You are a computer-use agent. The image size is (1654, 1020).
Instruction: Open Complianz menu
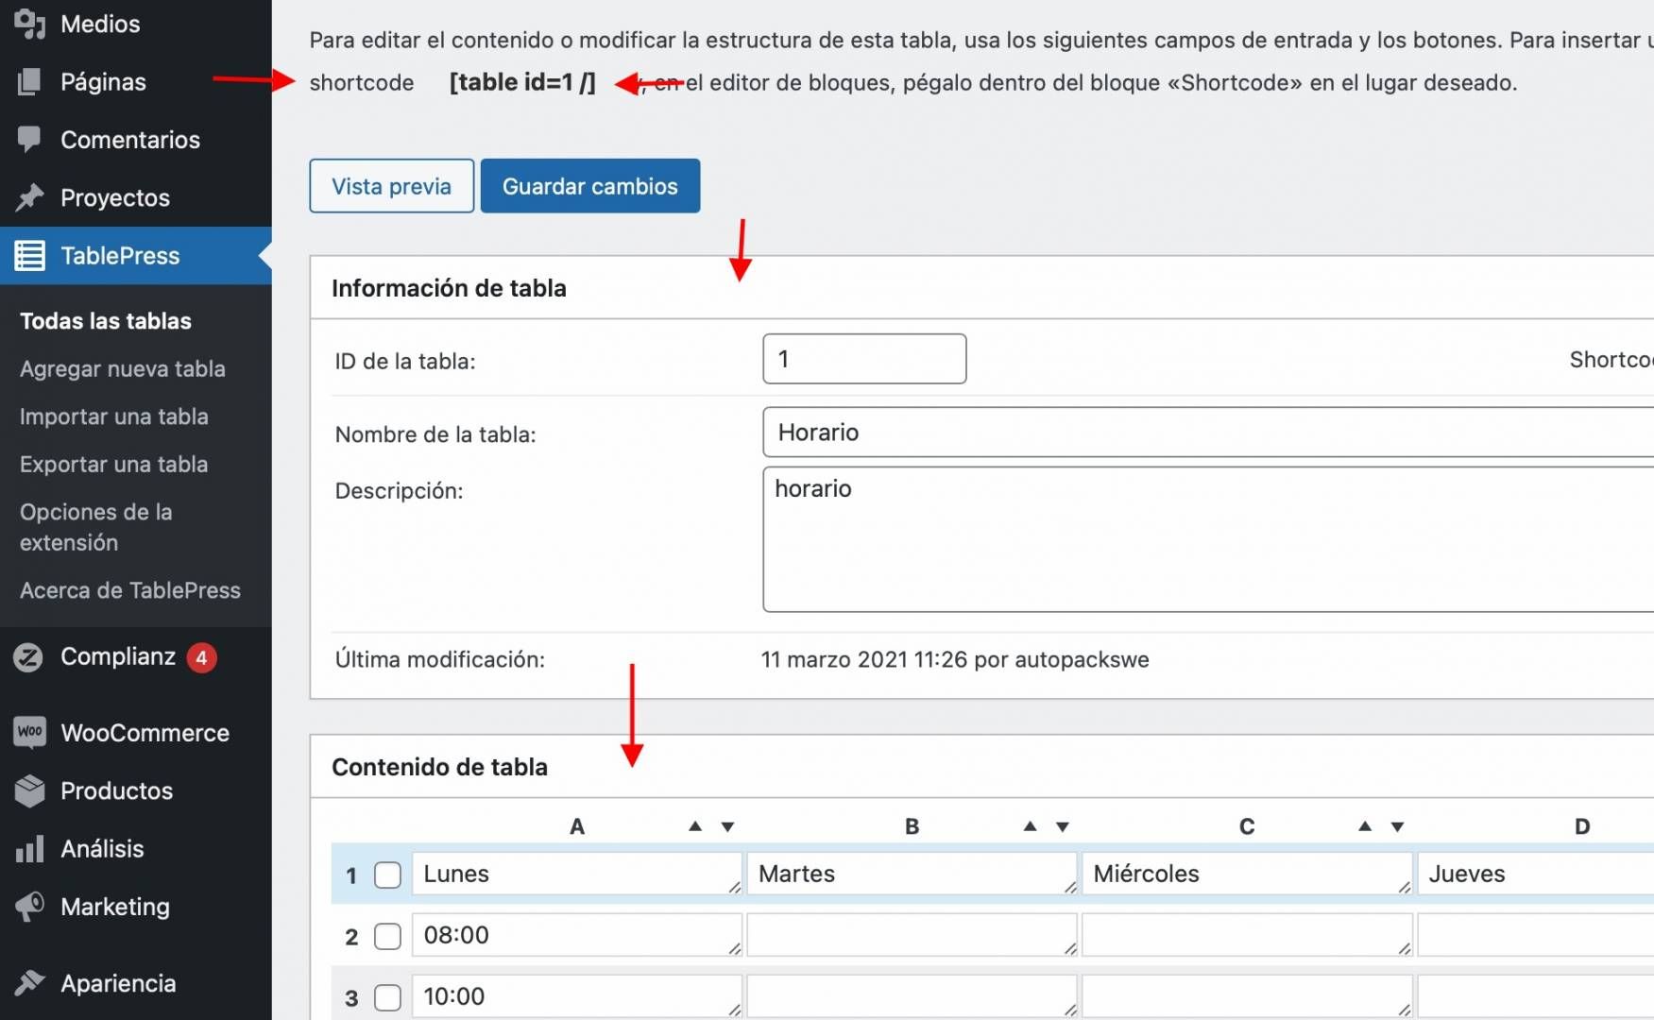point(136,657)
